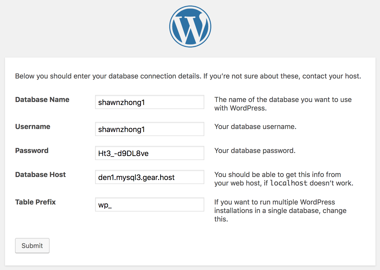This screenshot has width=380, height=270.
Task: Select the Password input field
Action: point(149,153)
